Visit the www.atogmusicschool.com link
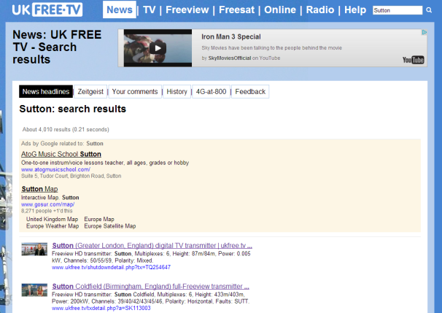 (55, 169)
